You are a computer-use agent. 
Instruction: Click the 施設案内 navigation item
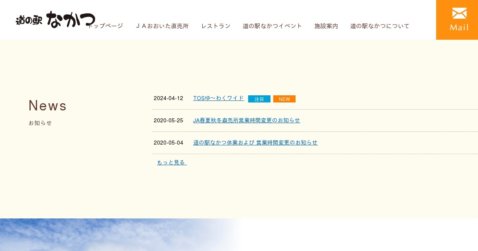pos(326,26)
